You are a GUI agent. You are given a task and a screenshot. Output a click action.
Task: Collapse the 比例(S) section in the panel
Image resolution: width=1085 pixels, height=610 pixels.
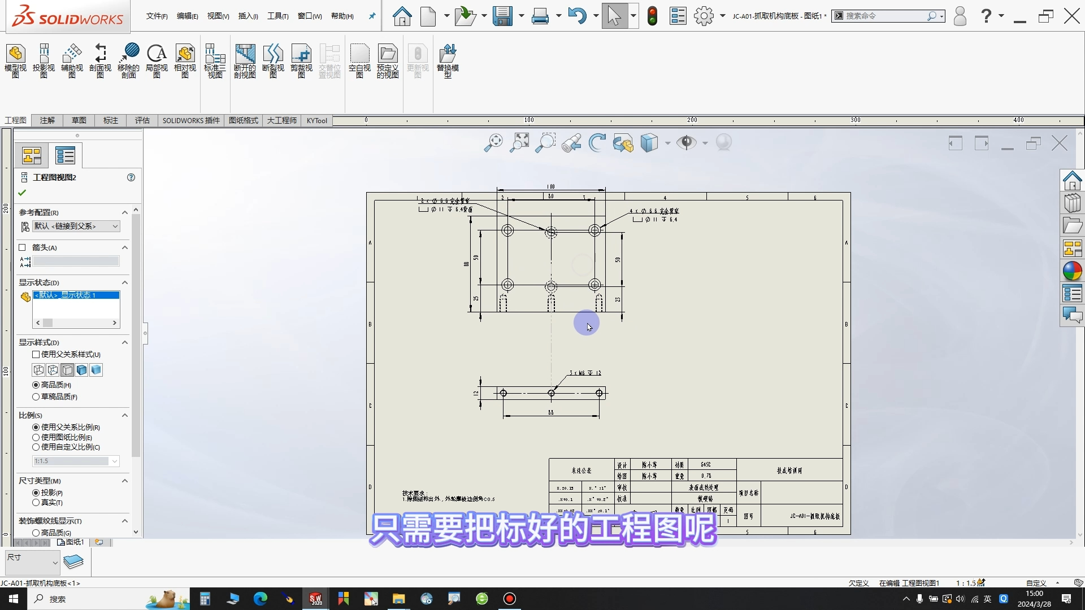pyautogui.click(x=124, y=415)
